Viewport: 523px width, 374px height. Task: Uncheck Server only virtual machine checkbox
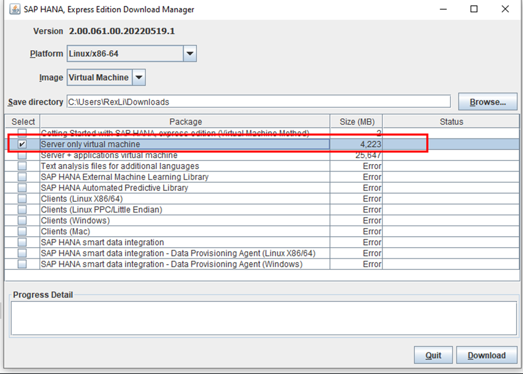pos(22,144)
